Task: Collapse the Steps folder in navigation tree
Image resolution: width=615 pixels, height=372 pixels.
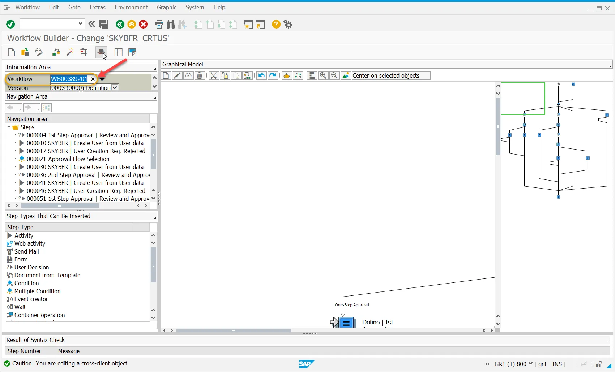Action: [x=9, y=127]
